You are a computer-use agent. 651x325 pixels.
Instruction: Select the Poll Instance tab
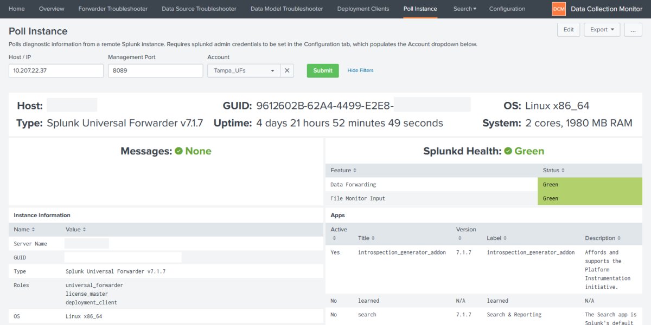(420, 9)
